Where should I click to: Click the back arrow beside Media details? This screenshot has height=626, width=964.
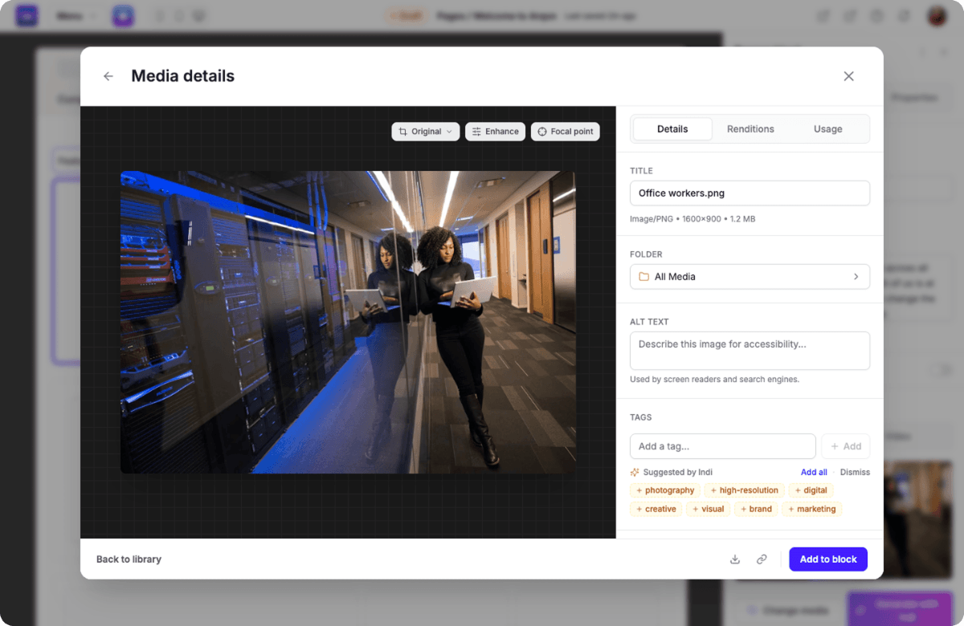click(108, 76)
